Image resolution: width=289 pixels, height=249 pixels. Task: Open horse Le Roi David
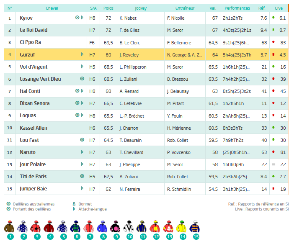point(34,30)
